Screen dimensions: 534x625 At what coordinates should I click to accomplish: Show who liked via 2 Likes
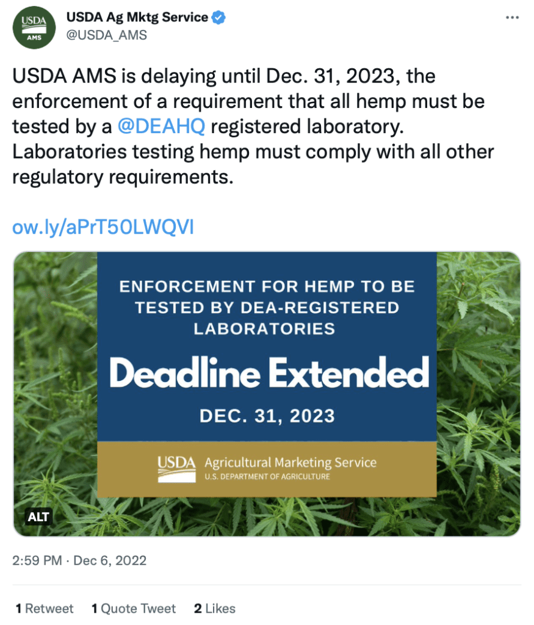click(x=214, y=609)
